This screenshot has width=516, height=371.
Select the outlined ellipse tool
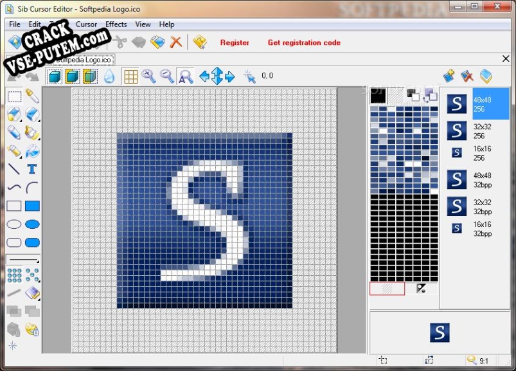click(x=14, y=224)
